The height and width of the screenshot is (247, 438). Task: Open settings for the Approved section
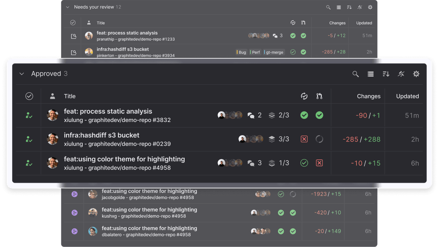pyautogui.click(x=416, y=74)
